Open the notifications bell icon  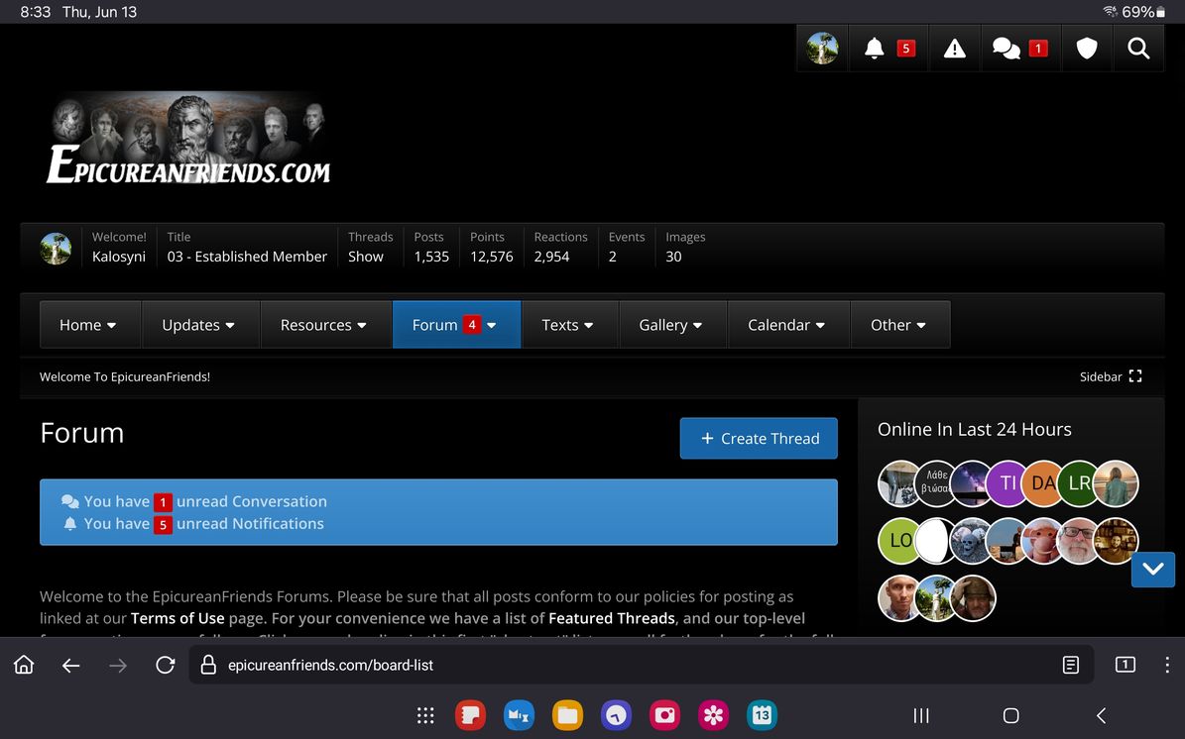pyautogui.click(x=875, y=49)
